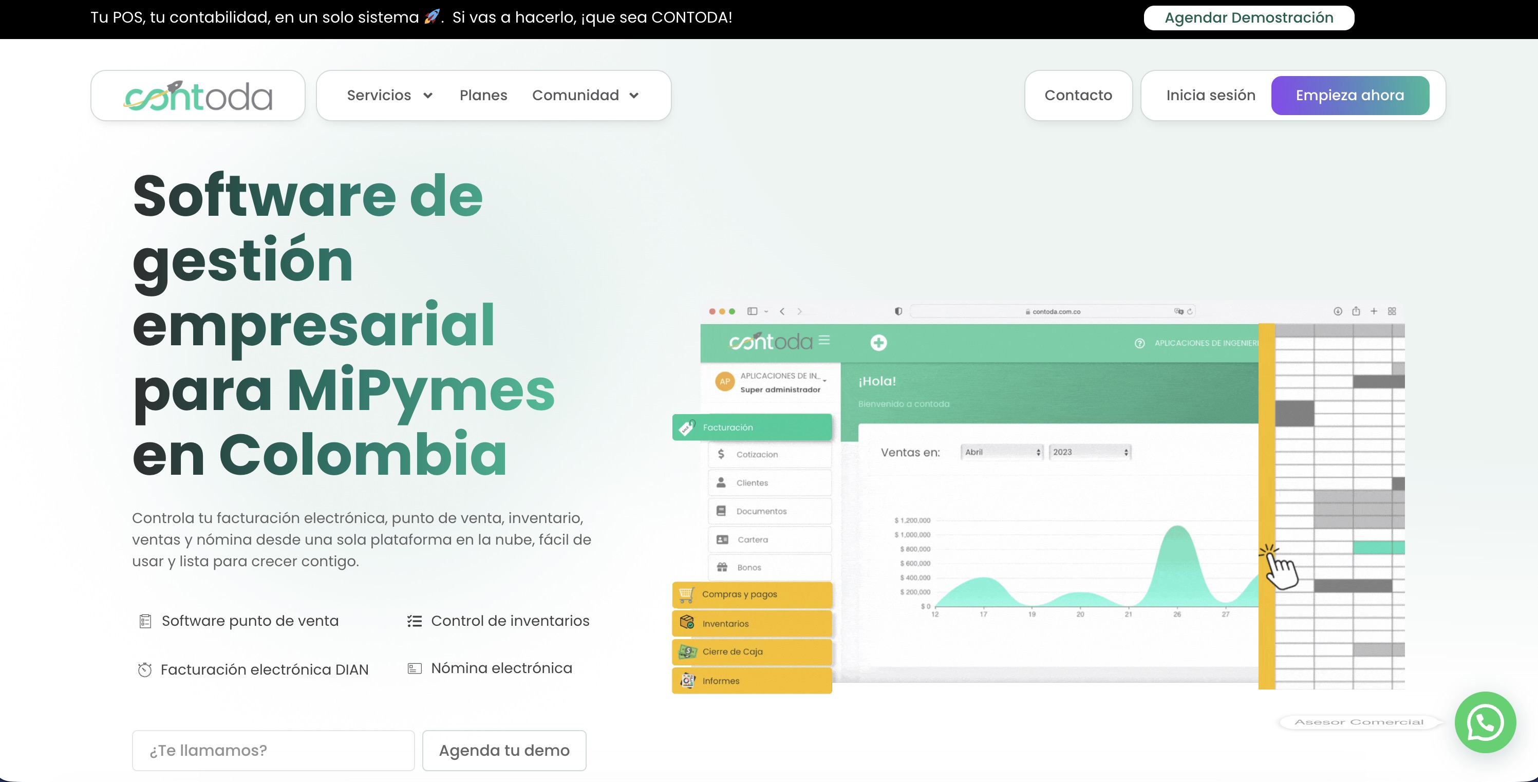Image resolution: width=1538 pixels, height=782 pixels.
Task: Click the Control de inventarios text
Action: click(510, 621)
